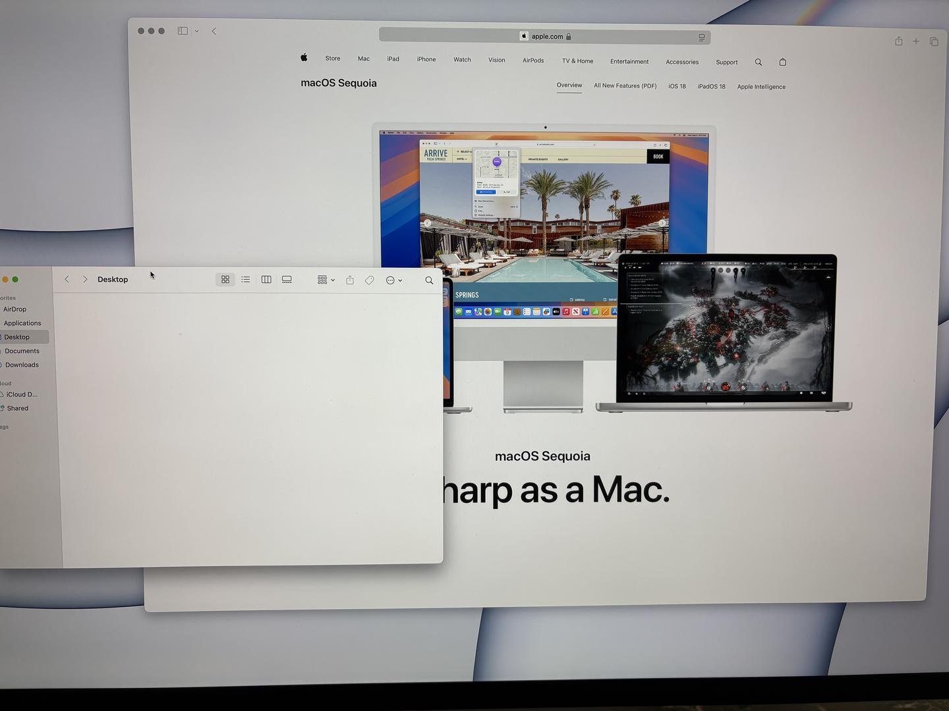Expand the Safari sidebar dropdown chevron
Image resolution: width=949 pixels, height=711 pixels.
196,31
